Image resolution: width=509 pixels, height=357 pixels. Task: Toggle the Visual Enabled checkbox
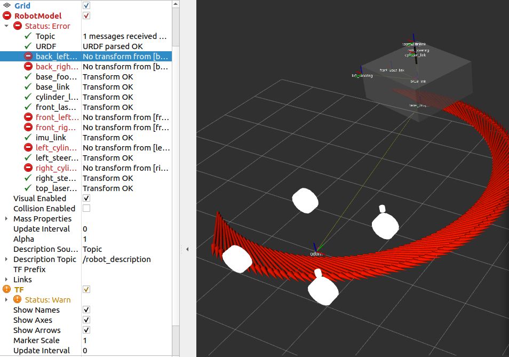86,198
